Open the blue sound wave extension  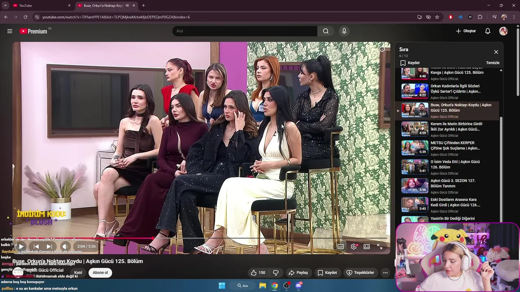(x=460, y=17)
